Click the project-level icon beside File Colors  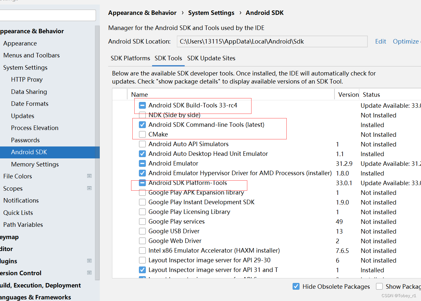click(89, 176)
